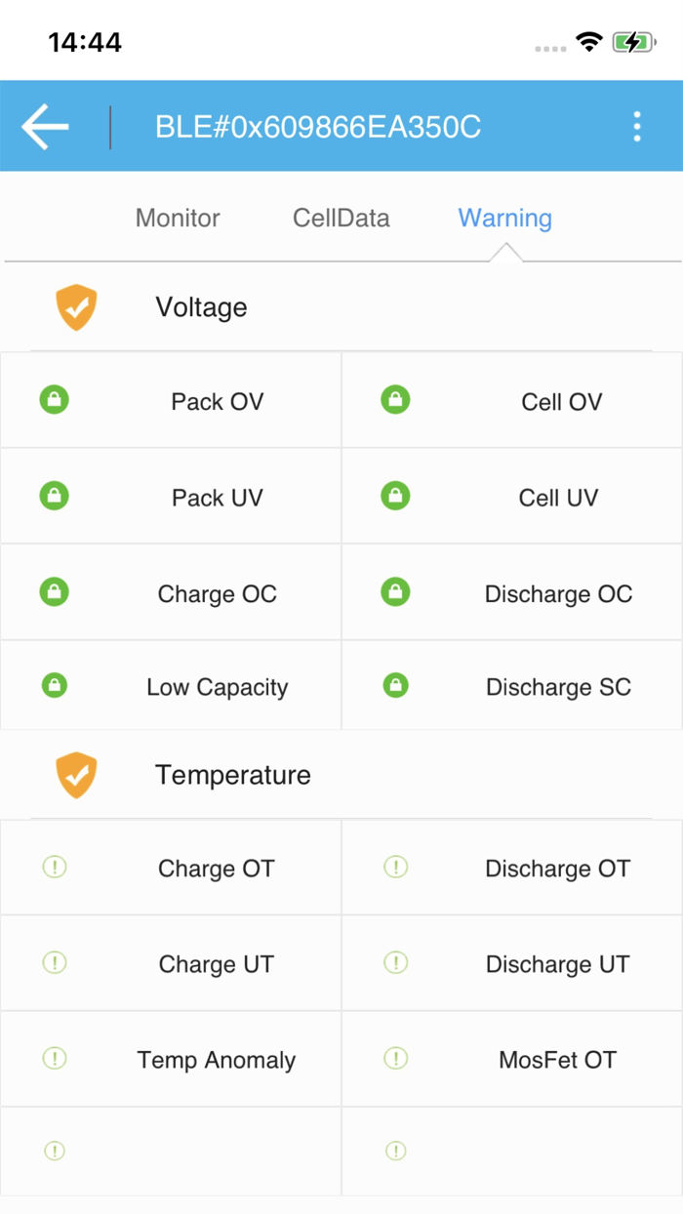The width and height of the screenshot is (683, 1214).
Task: Open the three-dot overflow menu
Action: tap(636, 125)
